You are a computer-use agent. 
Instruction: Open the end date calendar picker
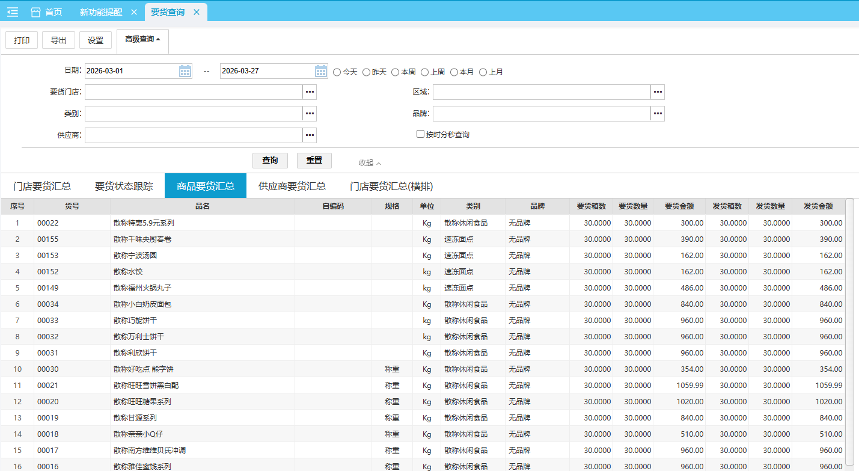tap(321, 71)
